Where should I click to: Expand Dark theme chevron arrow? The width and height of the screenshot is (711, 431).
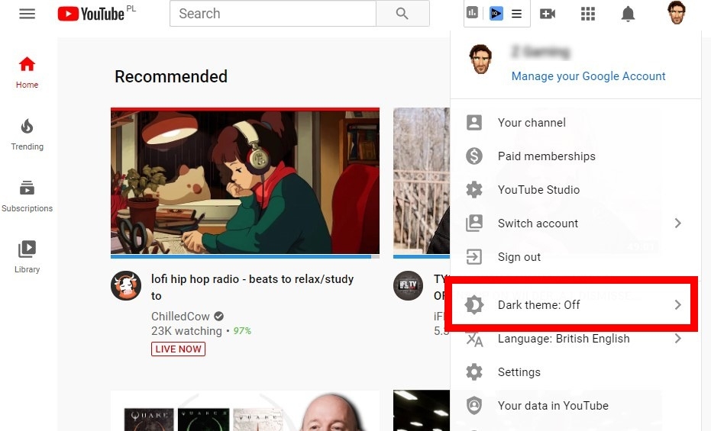coord(677,304)
